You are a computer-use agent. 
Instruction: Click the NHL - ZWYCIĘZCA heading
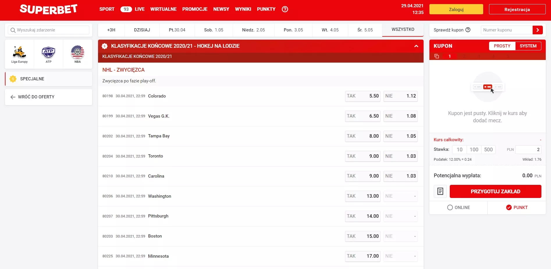(x=123, y=70)
